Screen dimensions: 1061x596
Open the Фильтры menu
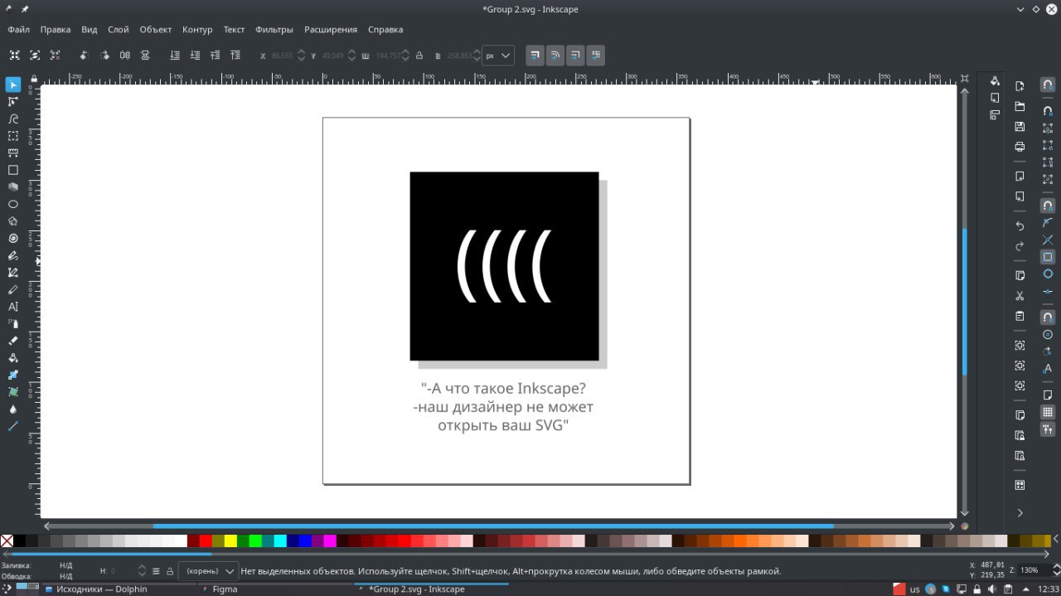tap(274, 29)
